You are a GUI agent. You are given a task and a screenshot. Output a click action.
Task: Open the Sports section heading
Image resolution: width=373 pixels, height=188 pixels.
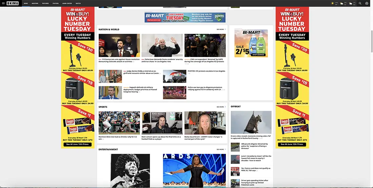[x=103, y=107]
